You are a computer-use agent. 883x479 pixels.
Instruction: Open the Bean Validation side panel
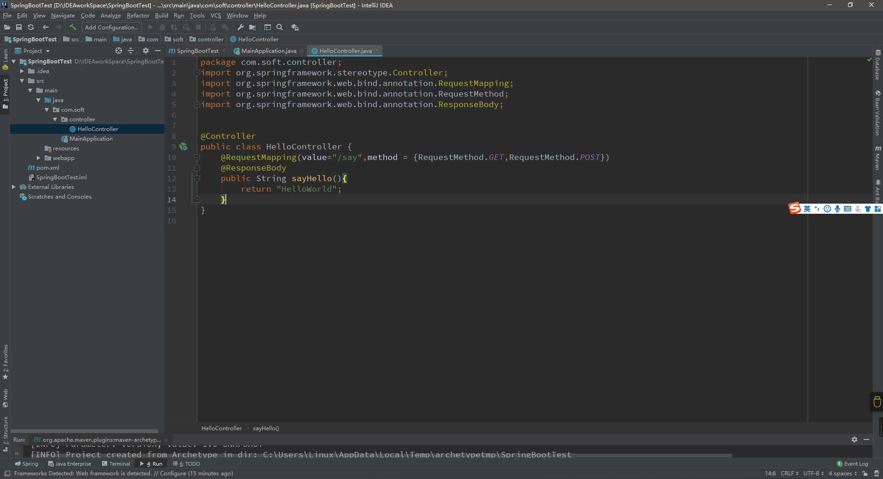pos(878,113)
